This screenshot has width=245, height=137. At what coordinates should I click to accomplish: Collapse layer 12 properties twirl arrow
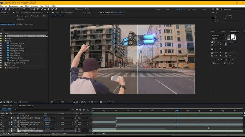point(10,125)
